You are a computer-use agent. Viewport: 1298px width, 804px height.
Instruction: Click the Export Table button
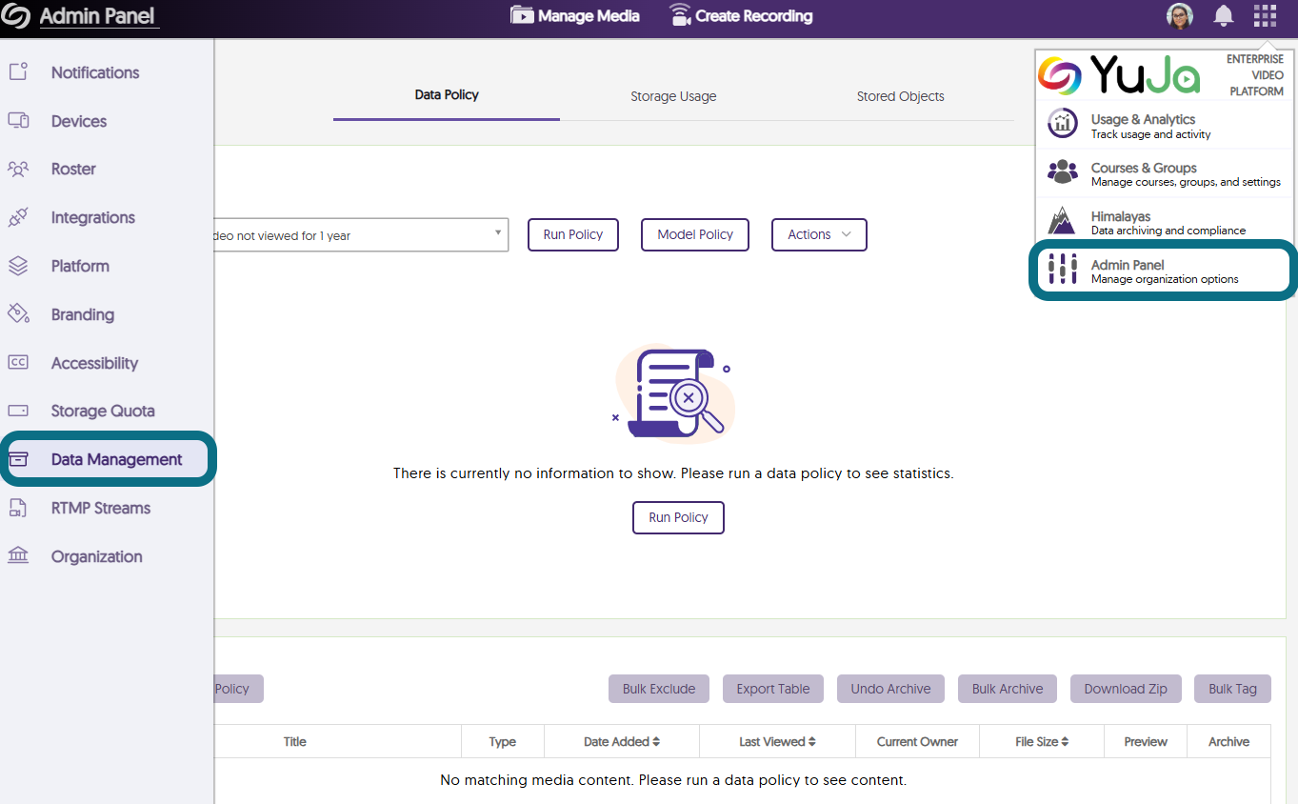(772, 689)
